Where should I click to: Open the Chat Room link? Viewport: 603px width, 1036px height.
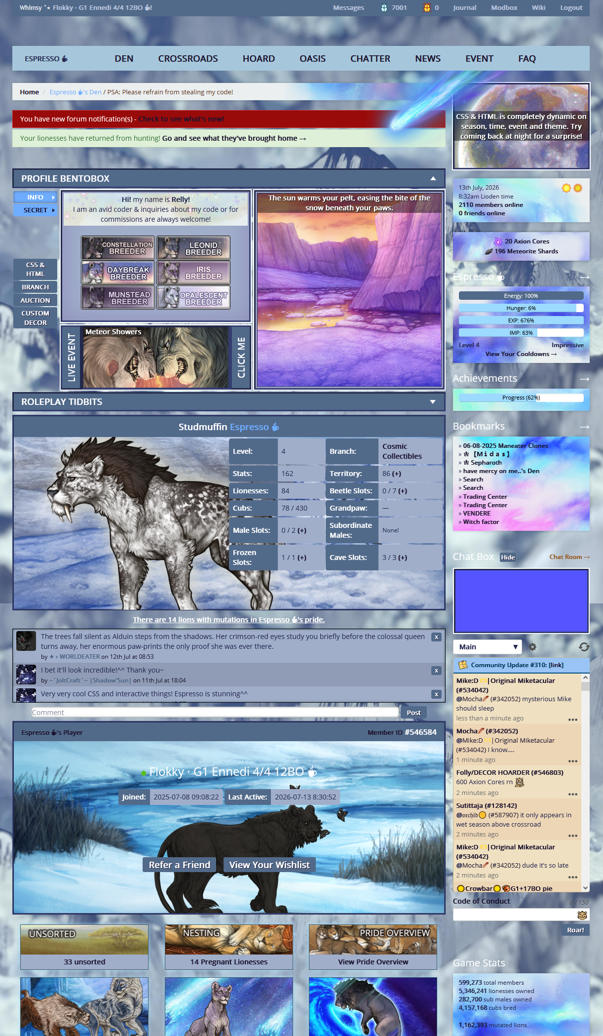[x=569, y=557]
